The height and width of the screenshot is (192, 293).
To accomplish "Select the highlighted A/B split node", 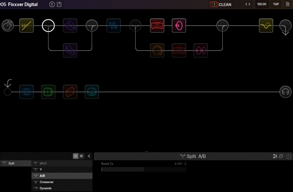I will click(x=48, y=26).
